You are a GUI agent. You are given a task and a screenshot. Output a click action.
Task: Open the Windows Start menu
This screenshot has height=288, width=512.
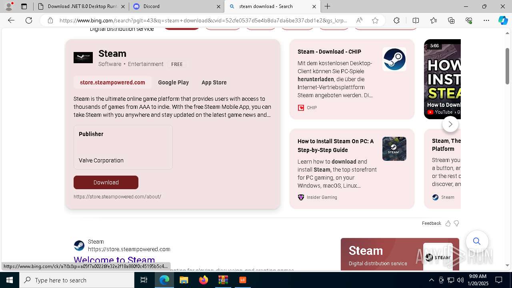[10, 280]
